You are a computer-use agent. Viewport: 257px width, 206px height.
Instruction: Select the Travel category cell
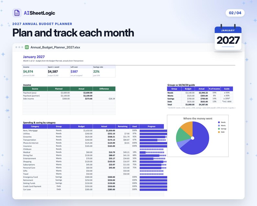(35, 174)
